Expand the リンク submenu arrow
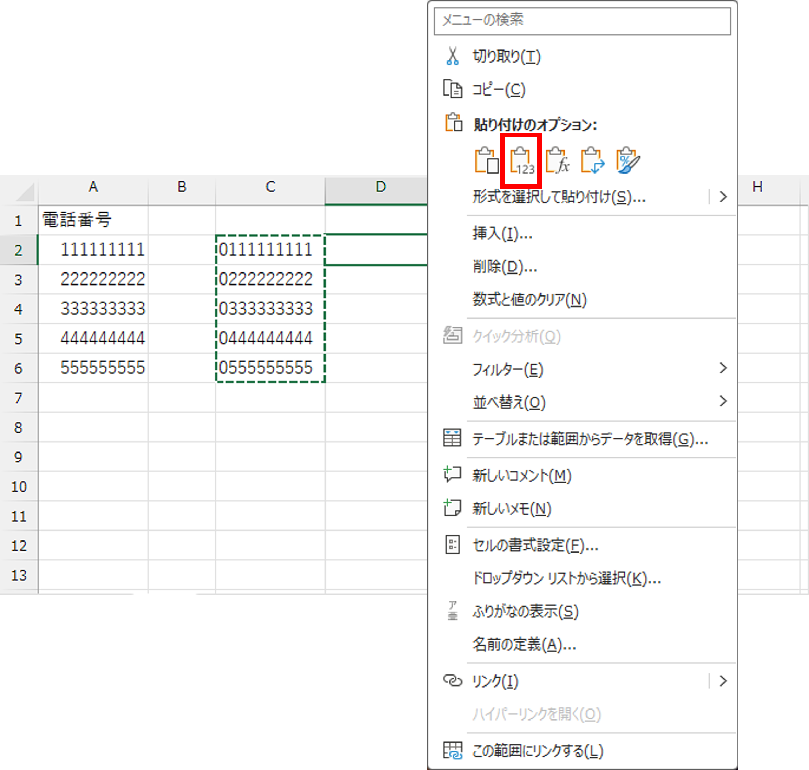 click(723, 681)
